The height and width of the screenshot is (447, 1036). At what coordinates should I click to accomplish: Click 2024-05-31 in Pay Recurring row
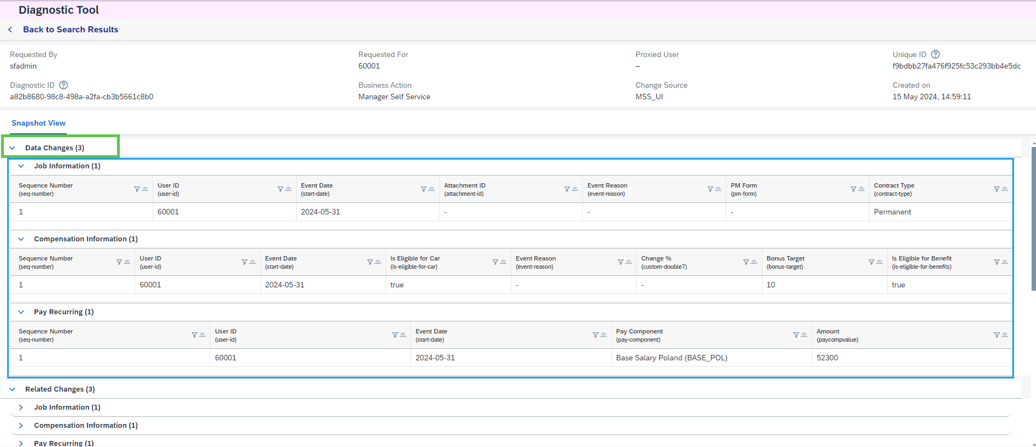[435, 358]
